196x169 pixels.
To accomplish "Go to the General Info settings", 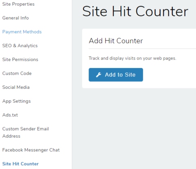I will pyautogui.click(x=16, y=18).
